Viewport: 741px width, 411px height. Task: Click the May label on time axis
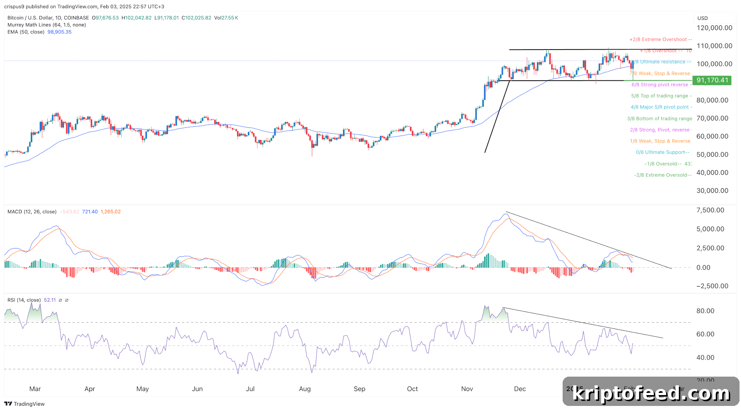coord(143,389)
